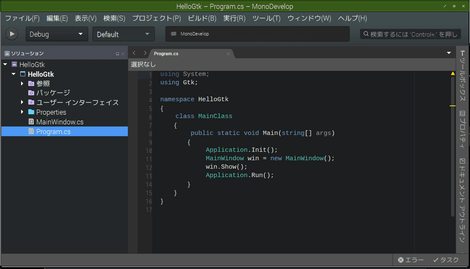Open the エラー (Errors) pad
Screen dimensions: 470x269
click(411, 260)
